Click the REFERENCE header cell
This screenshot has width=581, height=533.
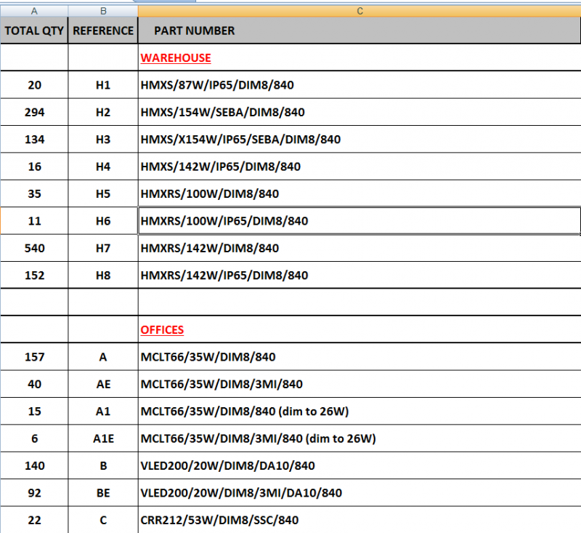click(103, 31)
